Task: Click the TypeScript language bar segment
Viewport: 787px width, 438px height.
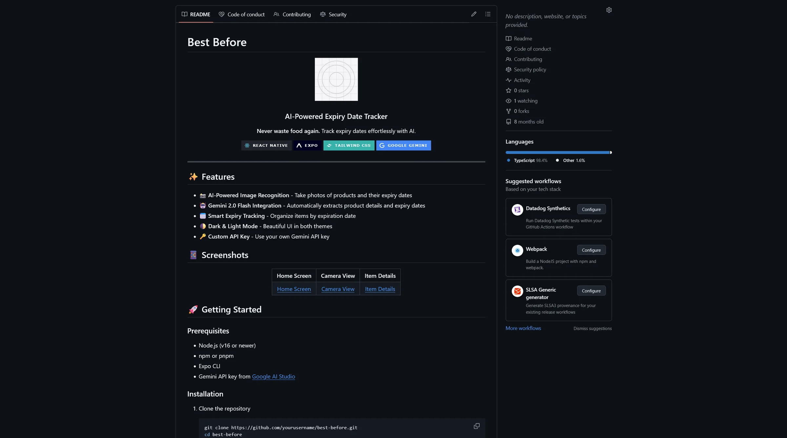Action: pos(557,153)
